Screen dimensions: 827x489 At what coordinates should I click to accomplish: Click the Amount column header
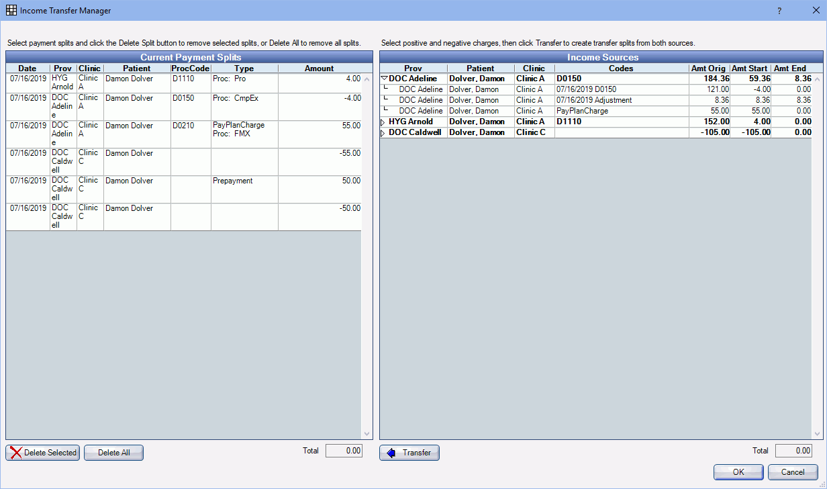[x=319, y=68]
